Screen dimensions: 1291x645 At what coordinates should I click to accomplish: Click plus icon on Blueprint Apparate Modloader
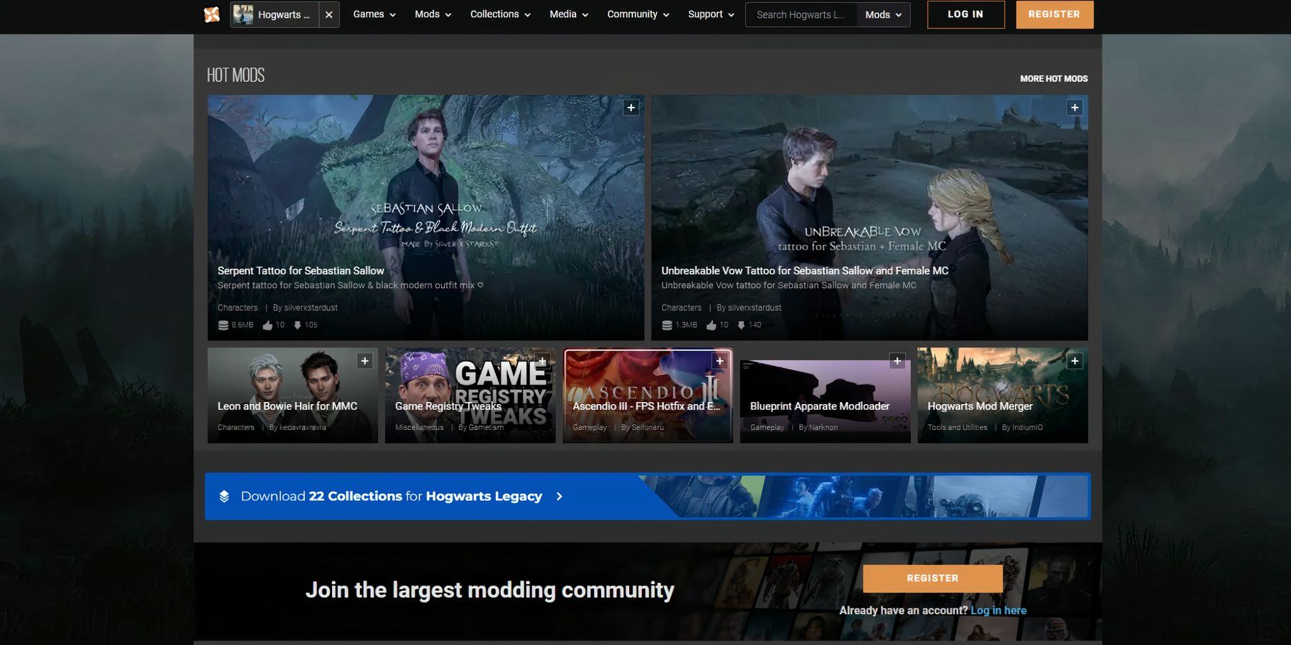897,361
